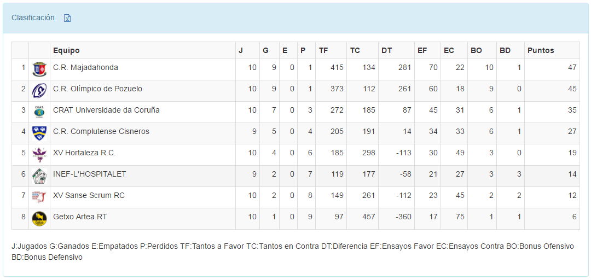Click the Equipo column header
Viewport: 591px width, 280px height.
[66, 50]
